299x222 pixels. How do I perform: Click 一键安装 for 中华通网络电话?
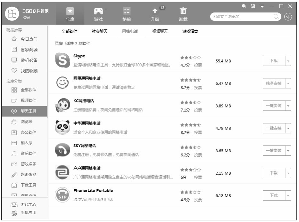[274, 128]
